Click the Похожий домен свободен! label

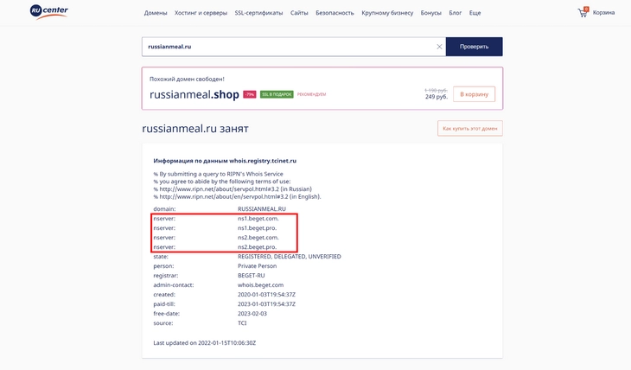tap(187, 80)
